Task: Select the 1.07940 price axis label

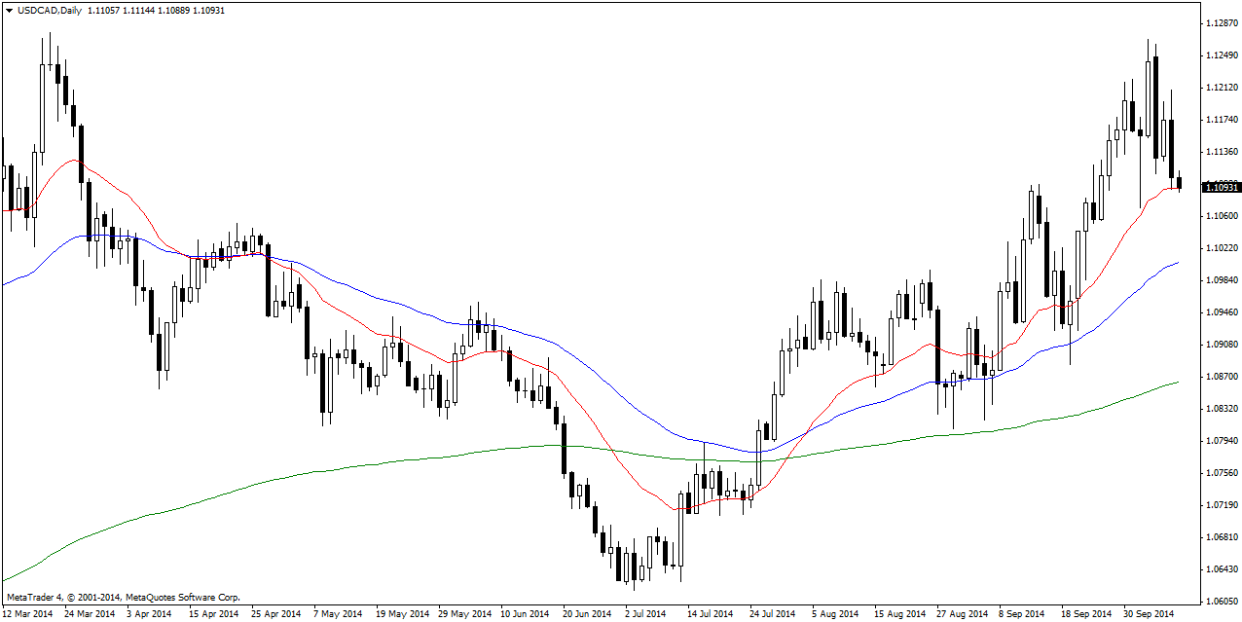Action: click(x=1221, y=441)
